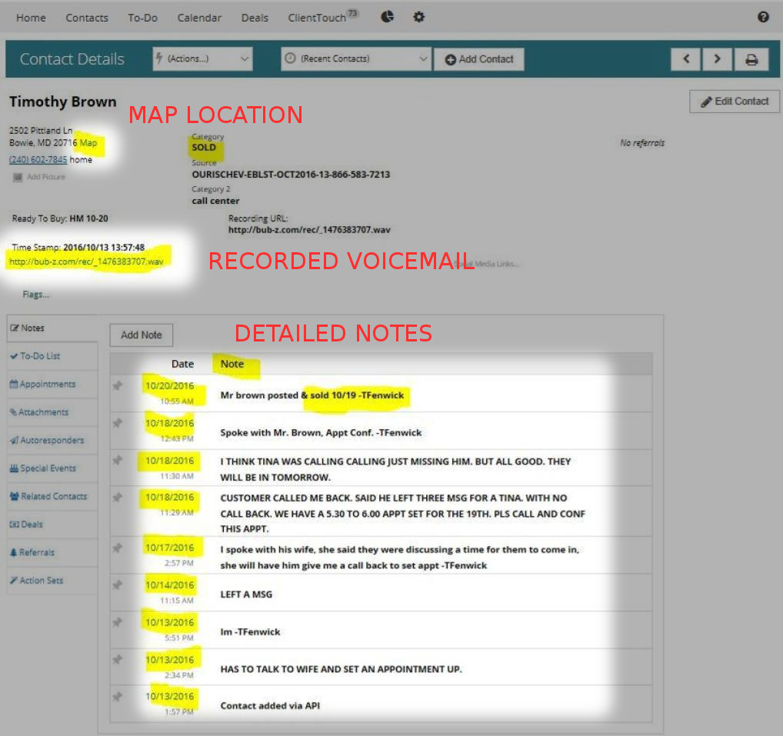Open the Map link beside address
Viewport: 783px width, 736px height.
tap(89, 143)
